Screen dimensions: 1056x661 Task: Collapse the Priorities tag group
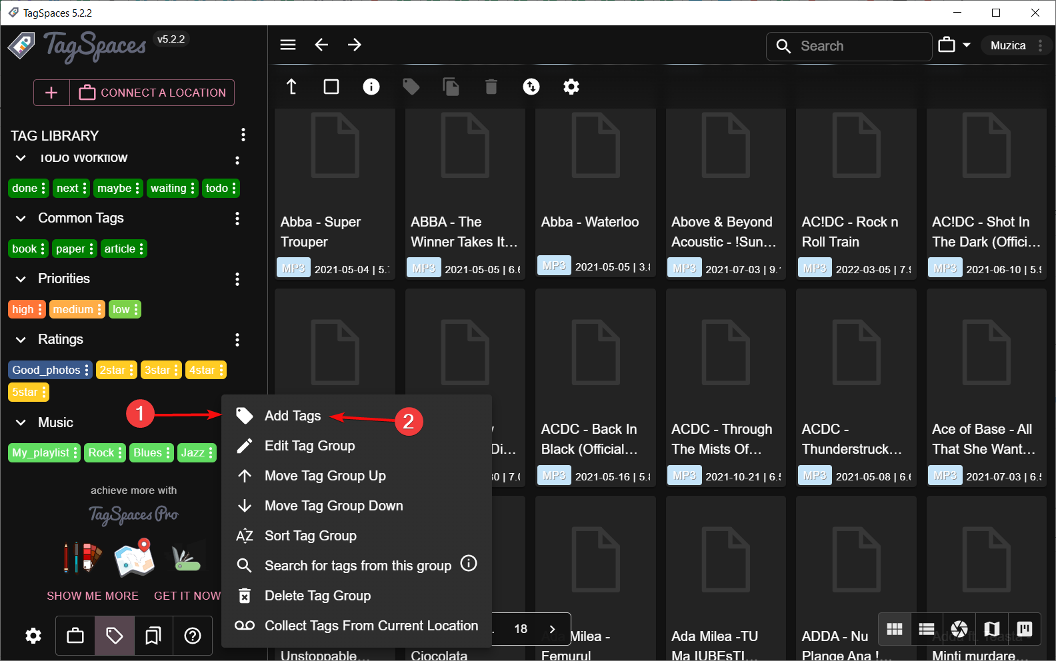pos(21,279)
